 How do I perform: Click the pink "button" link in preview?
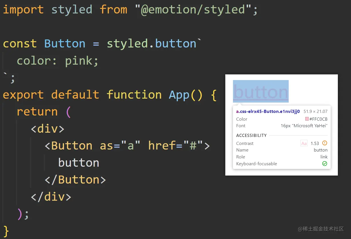261,92
